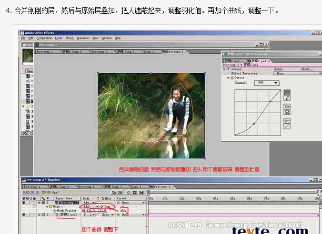Expand layer 2 properties triangle

pyautogui.click(x=39, y=214)
